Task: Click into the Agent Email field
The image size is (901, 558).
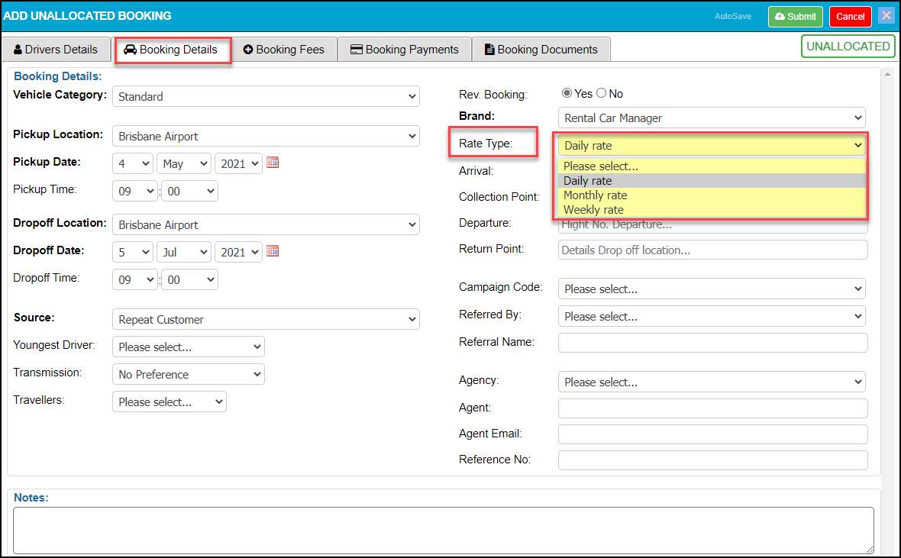Action: (x=712, y=434)
